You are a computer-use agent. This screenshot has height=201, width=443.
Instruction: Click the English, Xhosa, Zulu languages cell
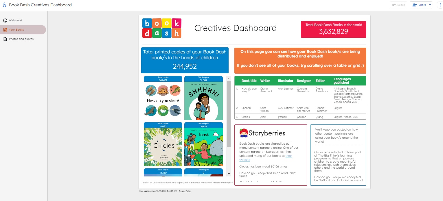346,117
